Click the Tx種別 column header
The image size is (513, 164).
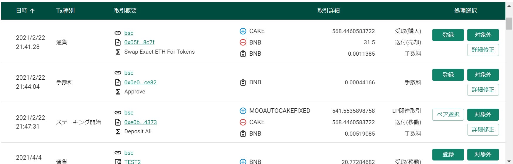(x=65, y=11)
